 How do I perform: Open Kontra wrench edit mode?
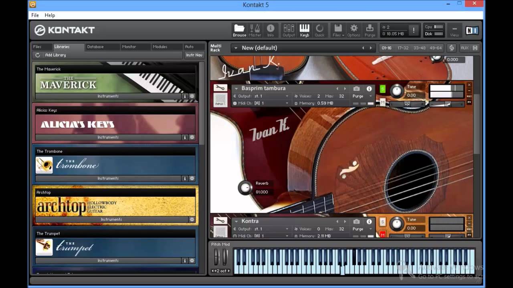click(x=220, y=221)
